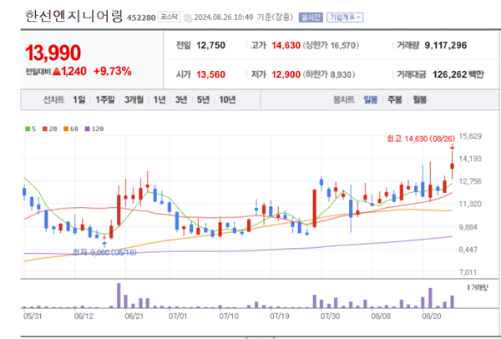
Task: Click the calendar icon beside the date
Action: [x=188, y=18]
